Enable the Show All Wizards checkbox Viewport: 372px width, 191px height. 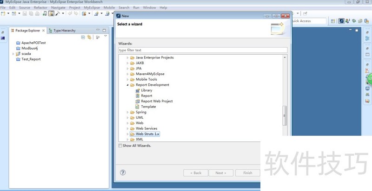[120, 146]
